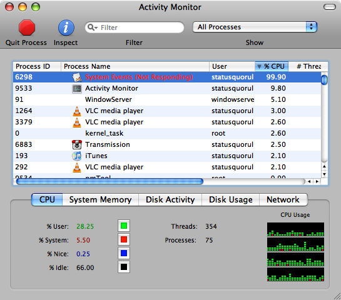Click process ID 9533
The width and height of the screenshot is (341, 300).
coord(24,88)
